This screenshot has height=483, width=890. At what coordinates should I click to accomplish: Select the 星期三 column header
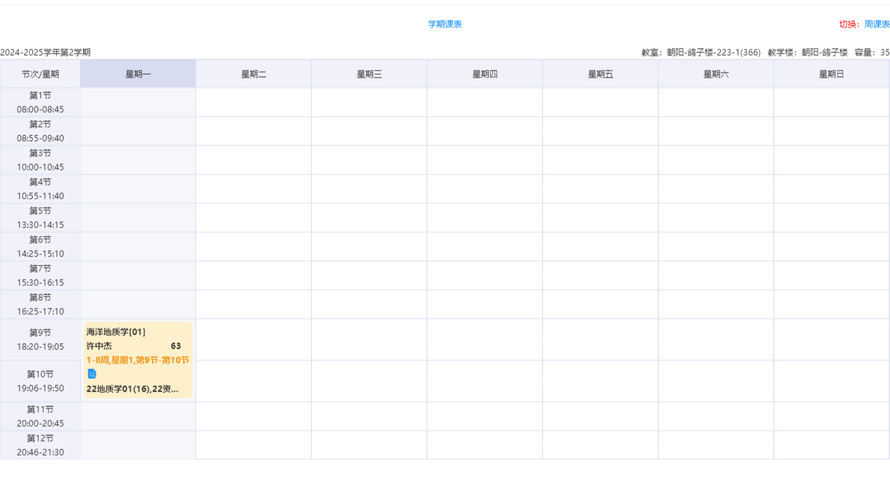click(369, 74)
